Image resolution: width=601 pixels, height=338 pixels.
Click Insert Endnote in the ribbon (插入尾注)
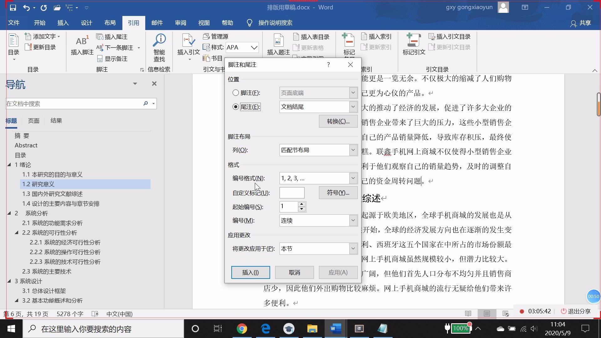pos(112,37)
